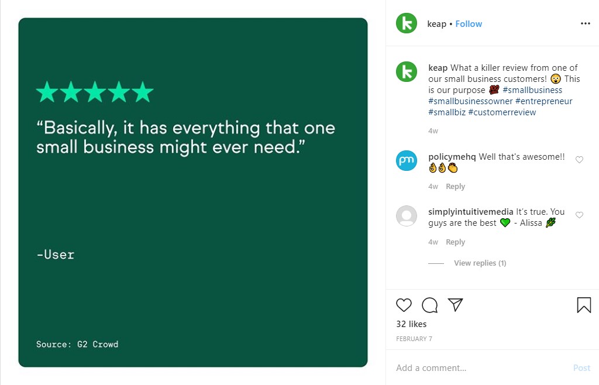Image resolution: width=599 pixels, height=385 pixels.
Task: Save post with bookmark icon
Action: coord(584,305)
